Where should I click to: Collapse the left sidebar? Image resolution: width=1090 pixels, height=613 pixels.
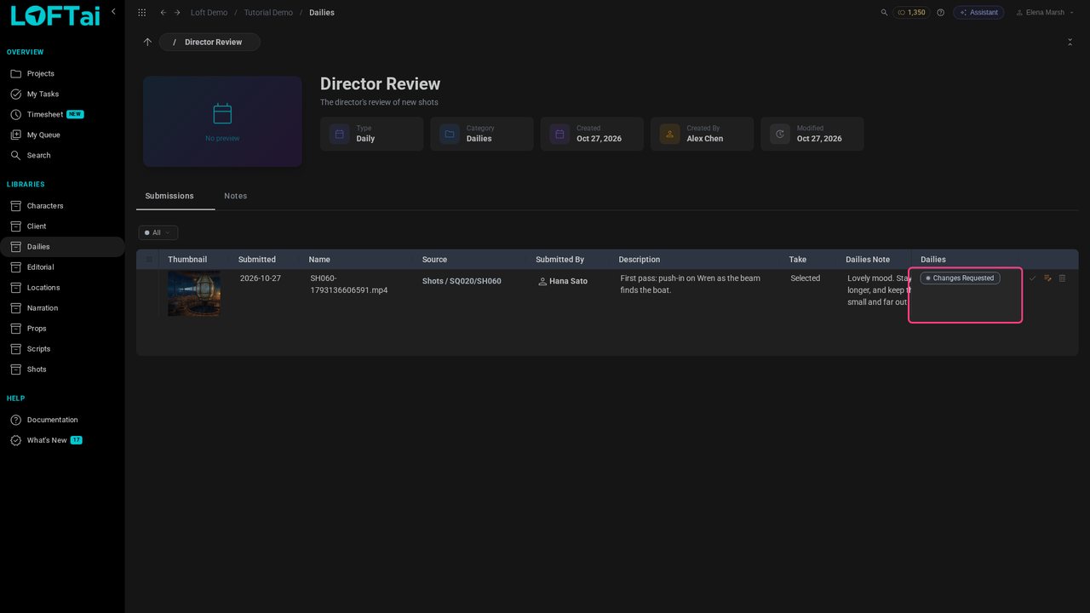(113, 12)
